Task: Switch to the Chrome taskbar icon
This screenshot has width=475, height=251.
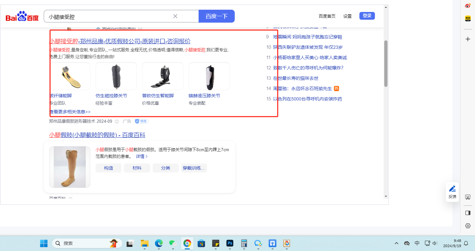Action: coord(187,243)
